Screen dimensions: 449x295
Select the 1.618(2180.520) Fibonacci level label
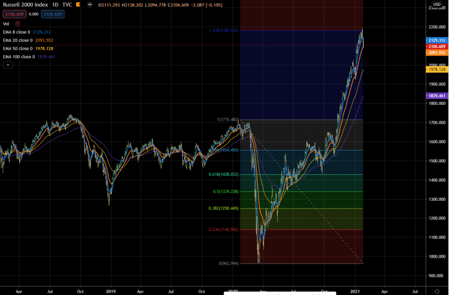point(224,30)
